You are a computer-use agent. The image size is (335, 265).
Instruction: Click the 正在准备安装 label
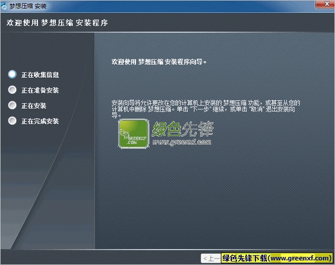(x=40, y=90)
